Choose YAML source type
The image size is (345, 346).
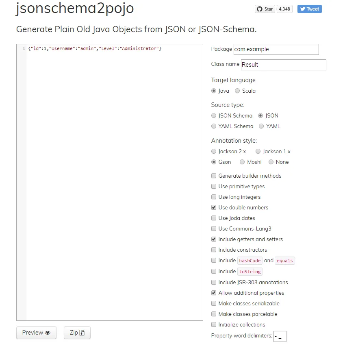pyautogui.click(x=261, y=126)
